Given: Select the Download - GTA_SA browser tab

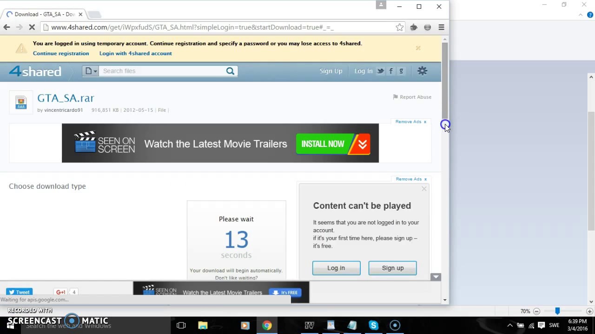Looking at the screenshot, I should pos(44,14).
